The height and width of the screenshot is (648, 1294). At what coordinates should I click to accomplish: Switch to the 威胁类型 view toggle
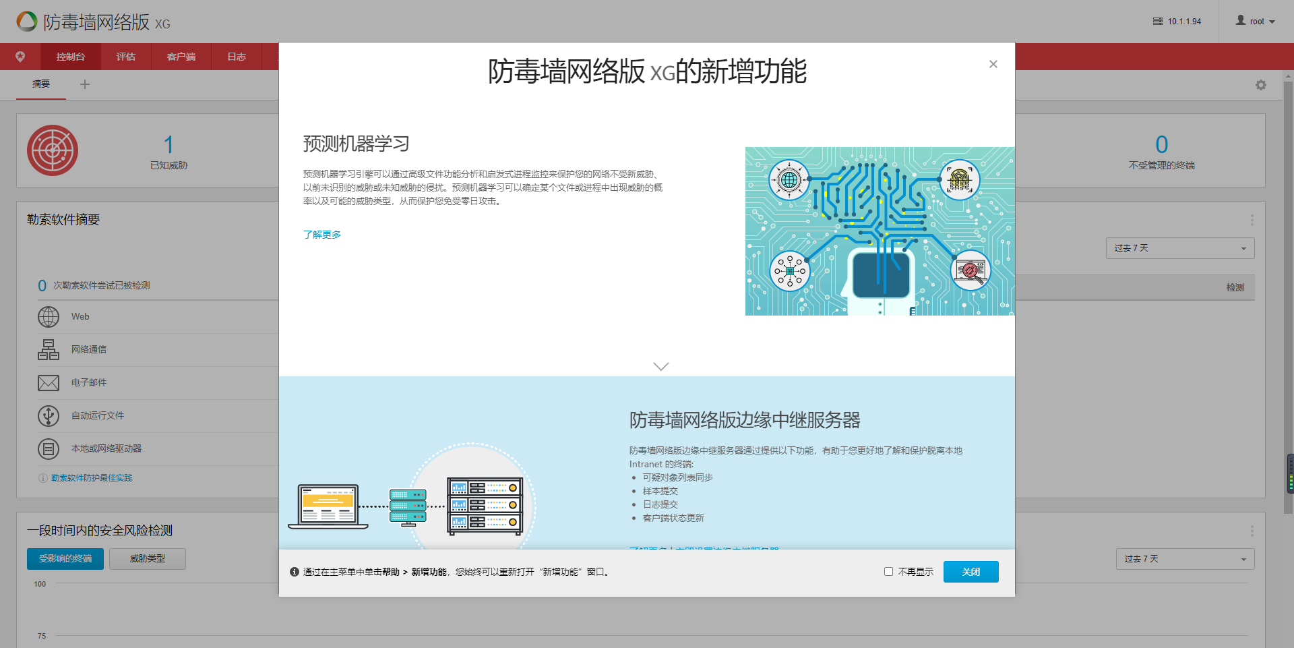click(x=147, y=558)
